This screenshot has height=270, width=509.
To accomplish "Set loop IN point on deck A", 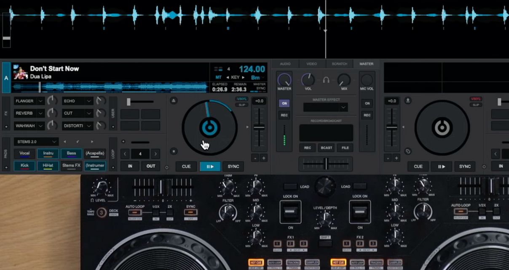I will [x=130, y=166].
